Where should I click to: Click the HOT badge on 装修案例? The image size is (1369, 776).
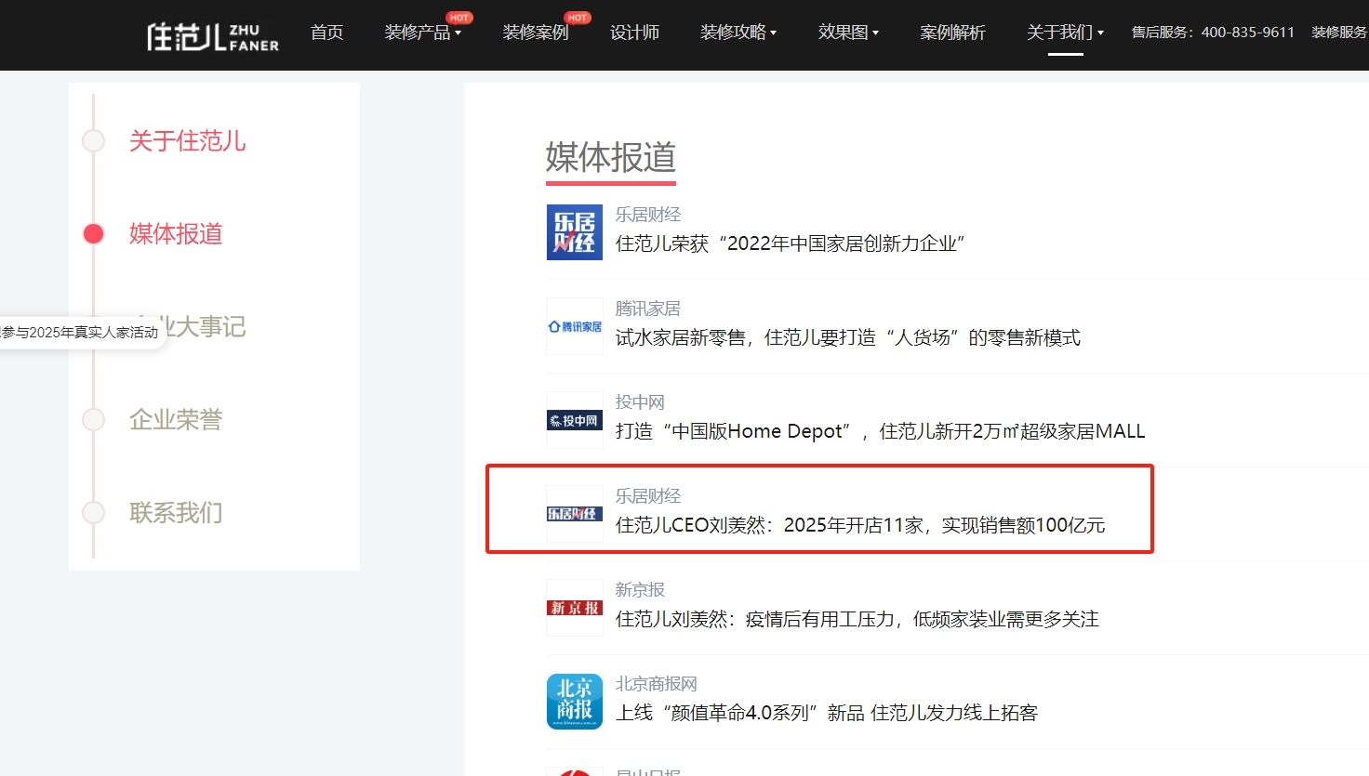577,16
